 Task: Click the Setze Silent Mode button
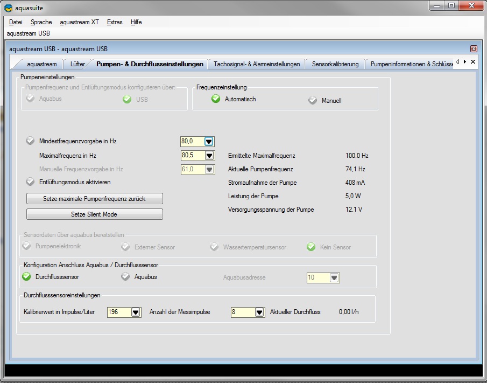[94, 214]
